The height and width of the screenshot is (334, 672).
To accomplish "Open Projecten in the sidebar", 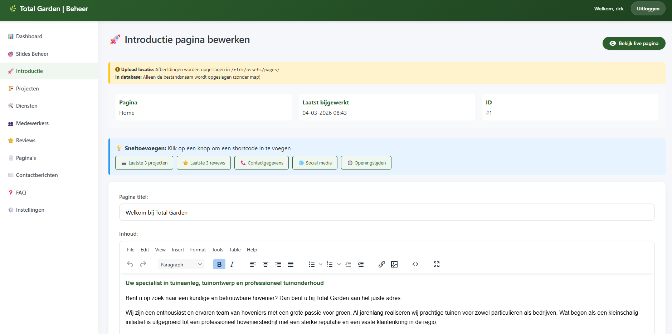I will (x=49, y=89).
